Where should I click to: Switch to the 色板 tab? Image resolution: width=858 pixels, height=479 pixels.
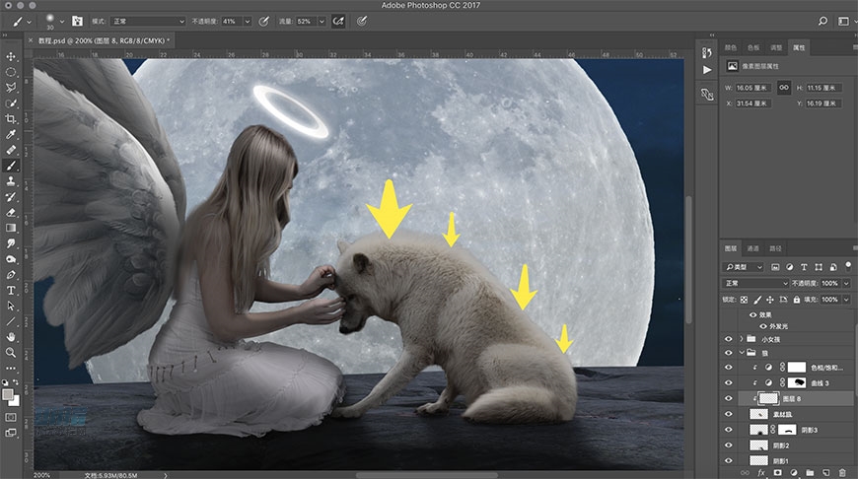pos(753,47)
